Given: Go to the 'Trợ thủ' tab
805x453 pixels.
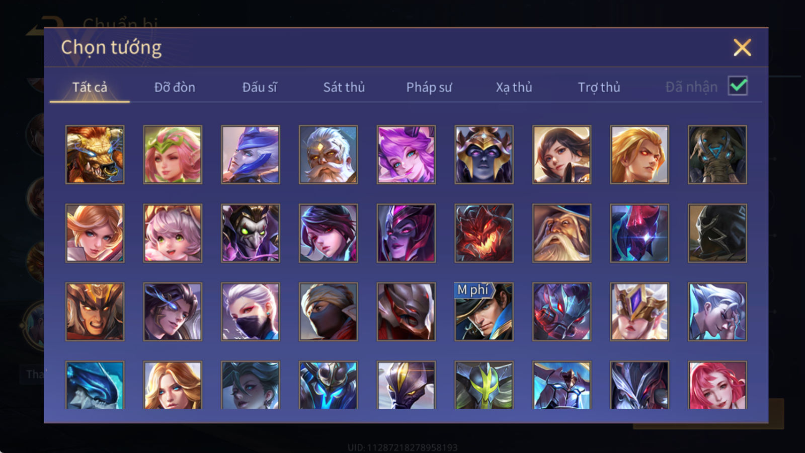Looking at the screenshot, I should (x=599, y=87).
